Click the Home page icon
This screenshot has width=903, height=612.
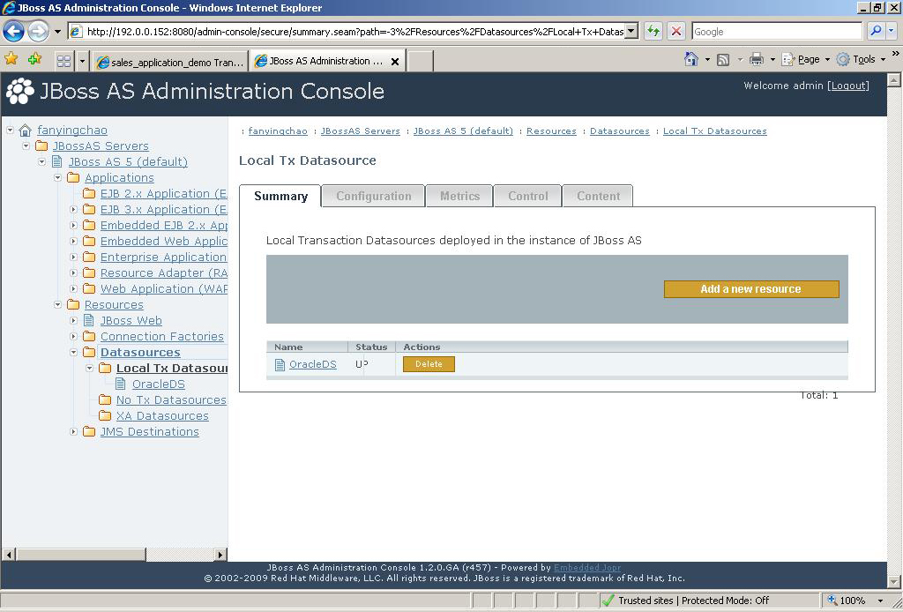[x=691, y=59]
